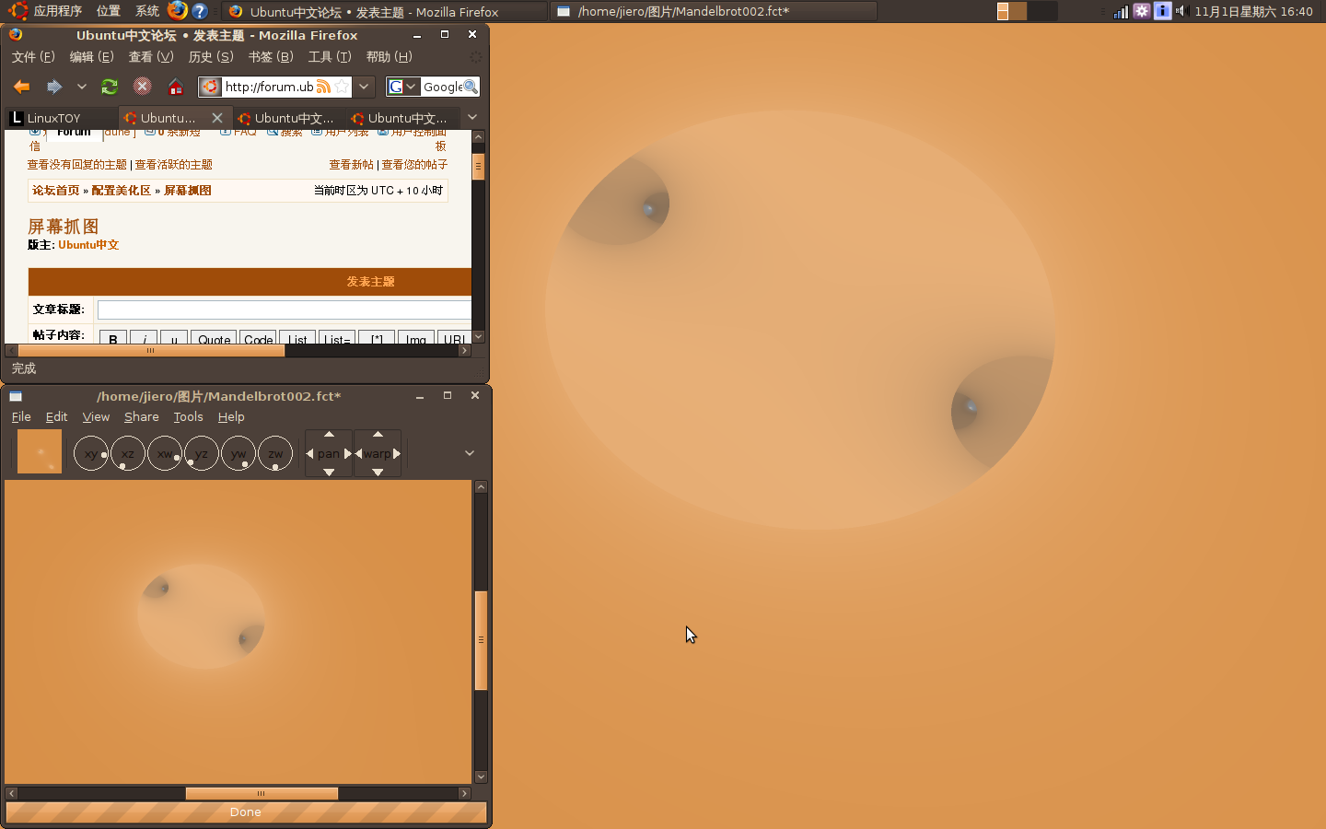Viewport: 1326px width, 829px height.
Task: Click the purple gear tray icon
Action: click(x=1142, y=11)
